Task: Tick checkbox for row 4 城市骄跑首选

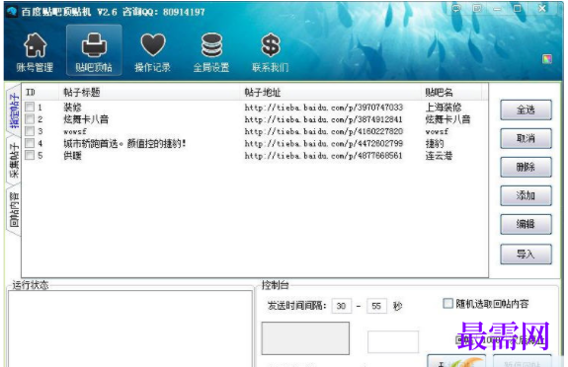Action: point(30,143)
